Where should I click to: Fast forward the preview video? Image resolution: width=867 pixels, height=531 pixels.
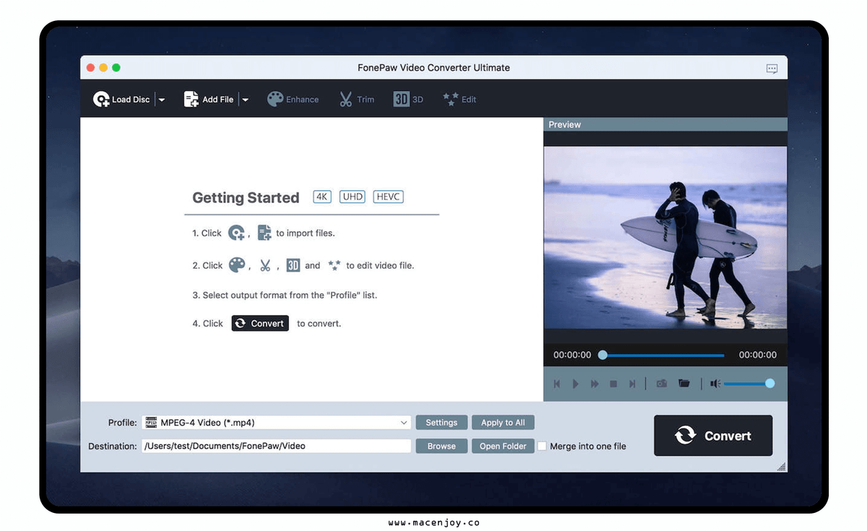click(595, 384)
